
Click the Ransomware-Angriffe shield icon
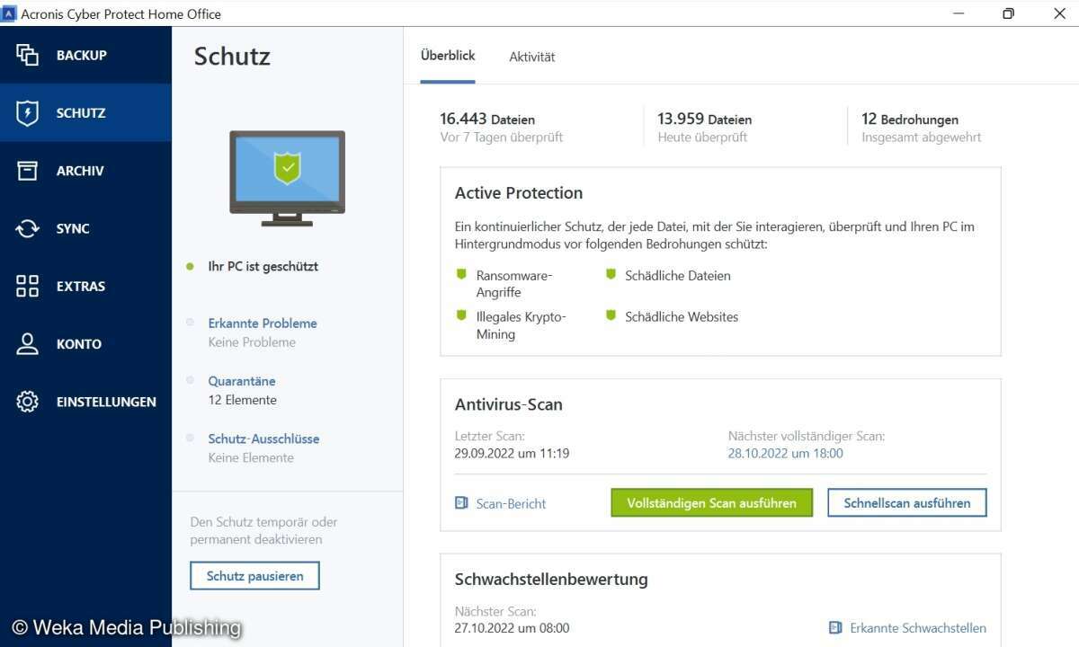click(461, 274)
